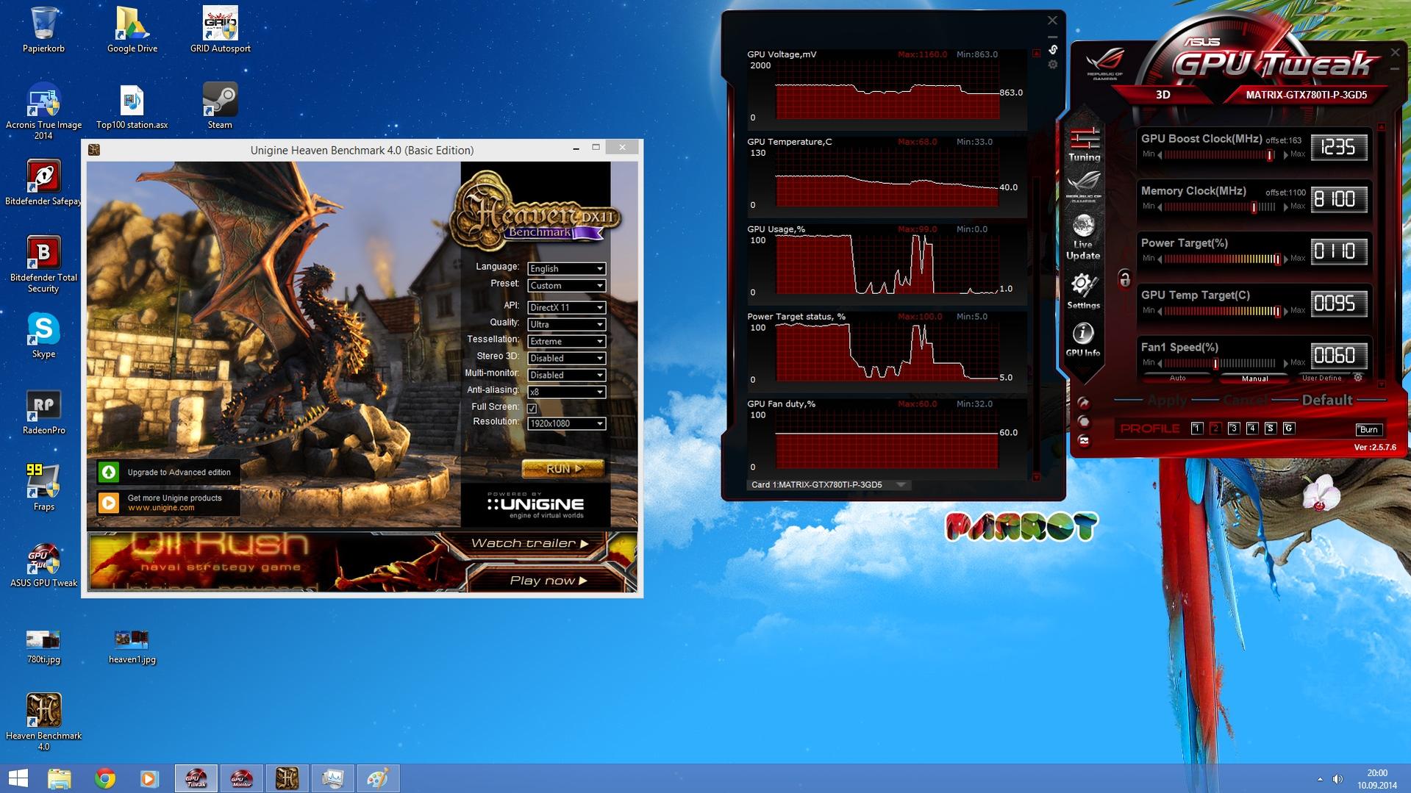Set Fan1 Speed to User Define

1321,378
